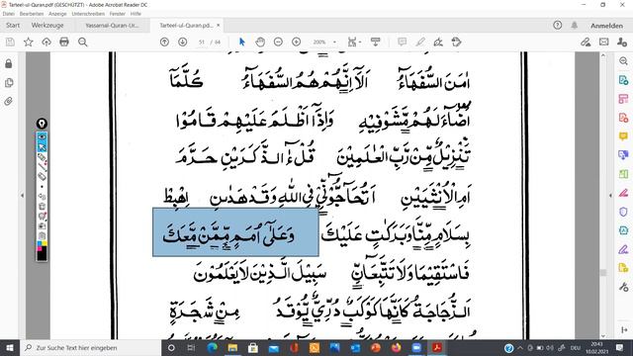Click the page number field showing 51
The width and height of the screenshot is (633, 356).
point(202,42)
